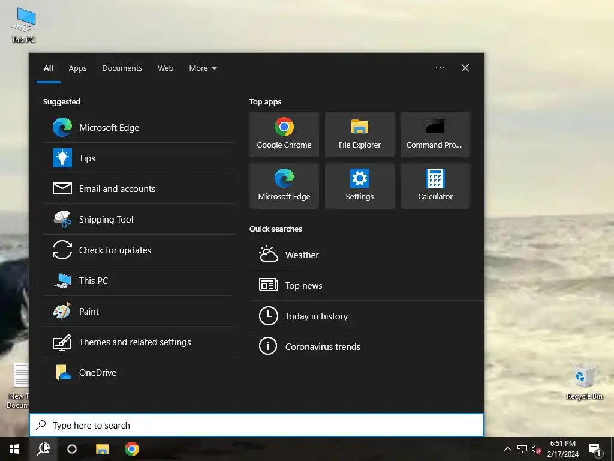The image size is (614, 461).
Task: Open Command Prompt tile
Action: (435, 134)
